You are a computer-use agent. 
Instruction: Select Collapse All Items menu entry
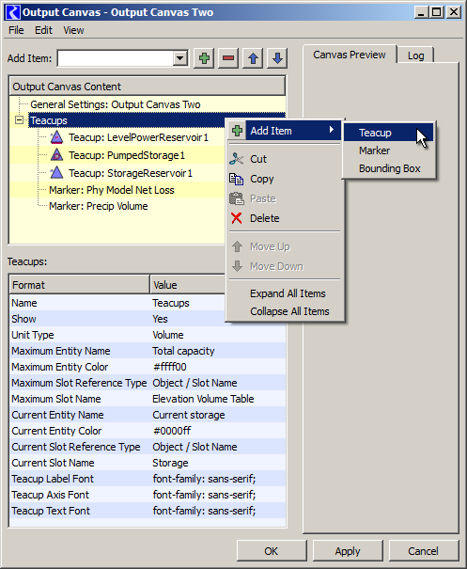pyautogui.click(x=289, y=311)
